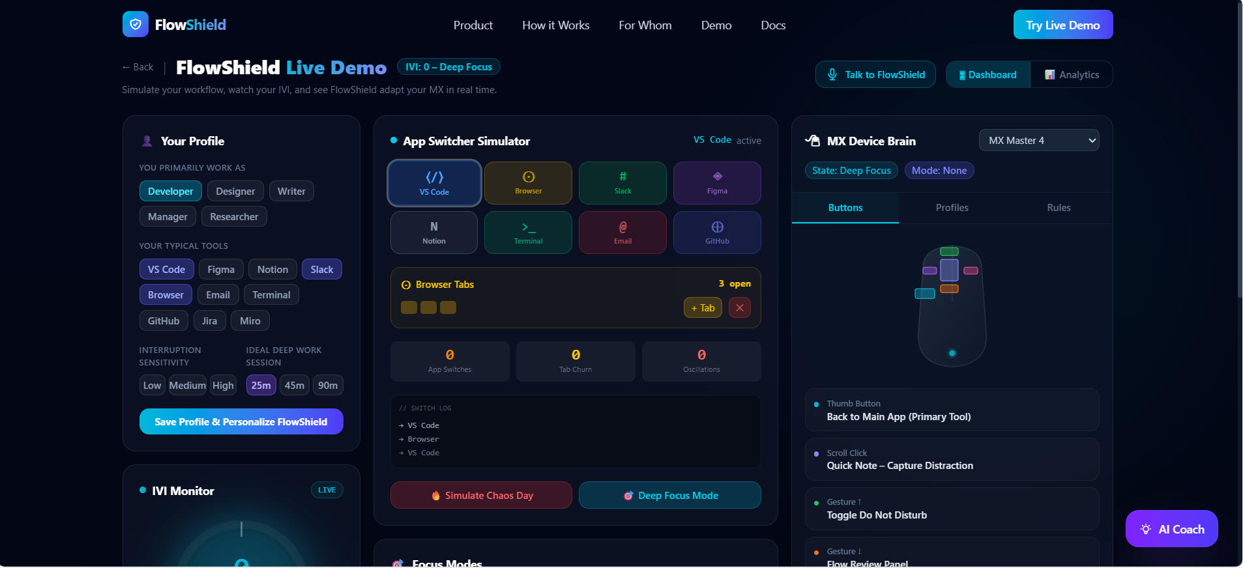Click the scroll wheel on mouse diagram
The width and height of the screenshot is (1243, 568).
pos(949,270)
